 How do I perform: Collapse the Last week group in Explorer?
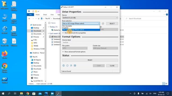49,33
